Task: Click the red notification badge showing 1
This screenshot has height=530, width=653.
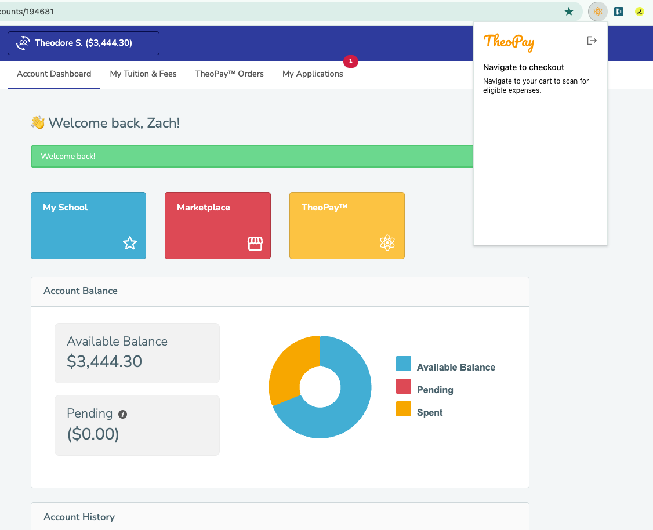Action: point(351,61)
